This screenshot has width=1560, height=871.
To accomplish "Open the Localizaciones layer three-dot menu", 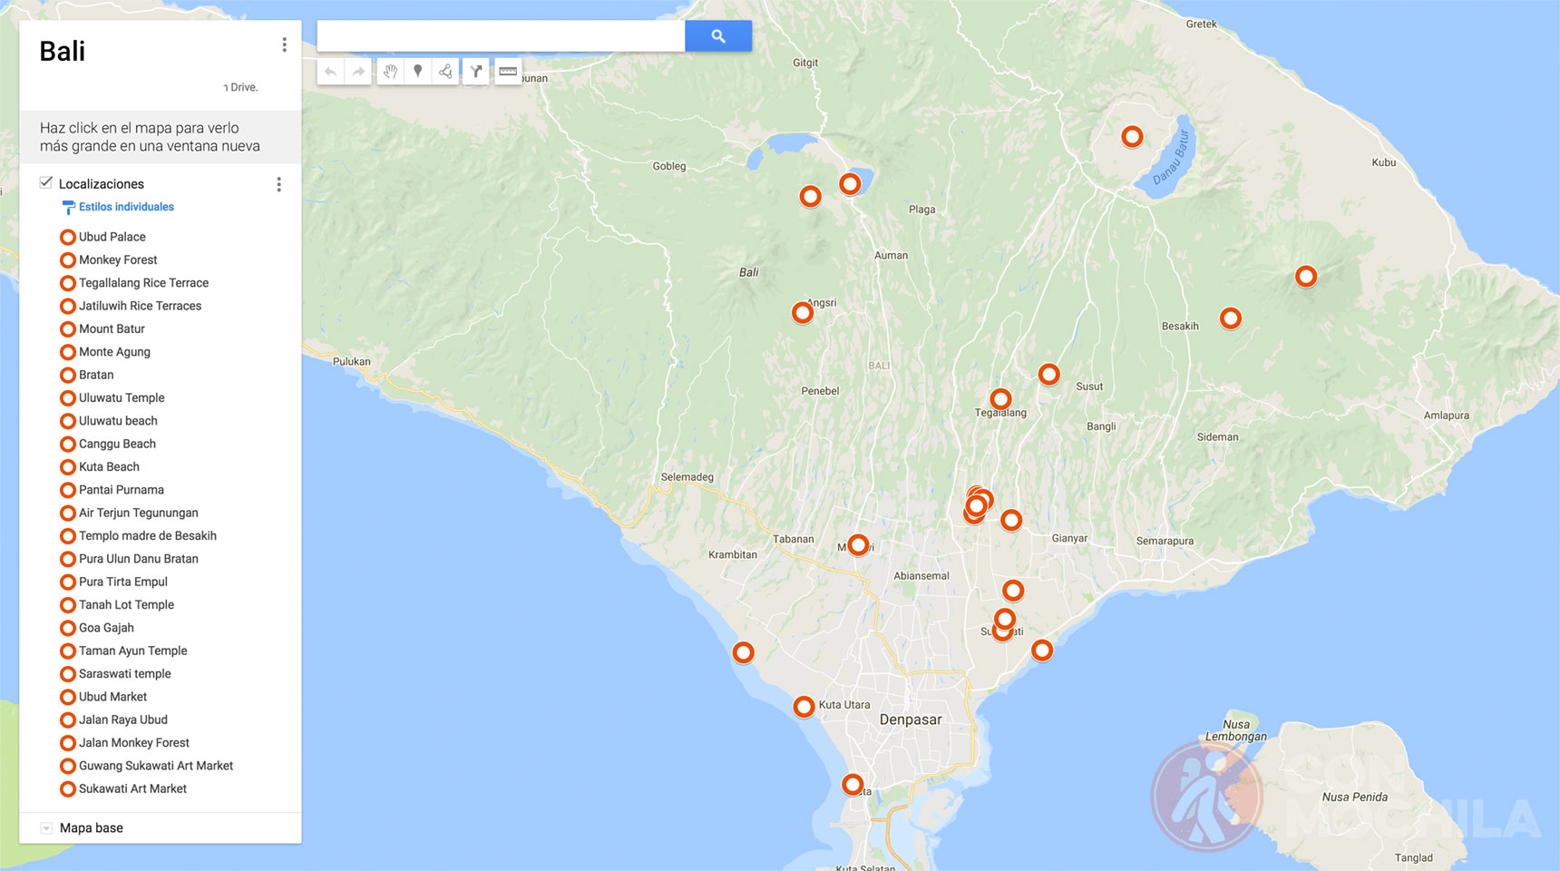I will coord(279,183).
